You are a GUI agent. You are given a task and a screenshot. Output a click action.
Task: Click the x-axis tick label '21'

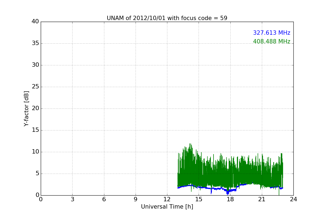[262, 199]
